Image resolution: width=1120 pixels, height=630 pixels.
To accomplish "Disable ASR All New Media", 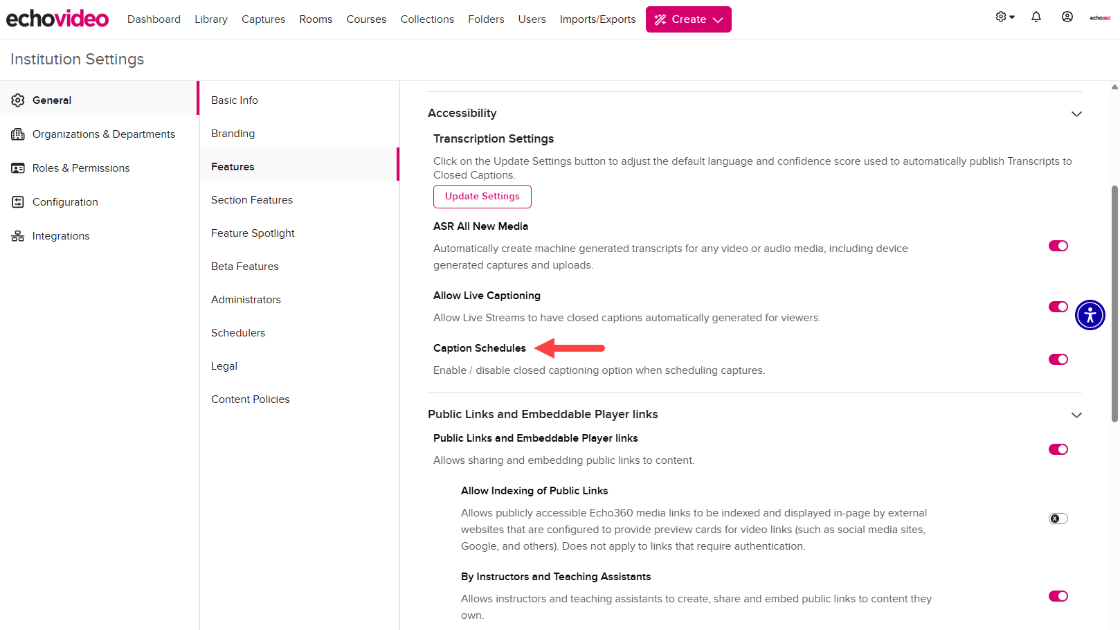I will point(1058,245).
